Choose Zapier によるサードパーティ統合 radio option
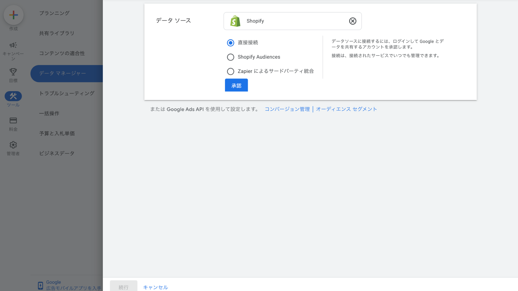The width and height of the screenshot is (518, 291). click(x=230, y=71)
